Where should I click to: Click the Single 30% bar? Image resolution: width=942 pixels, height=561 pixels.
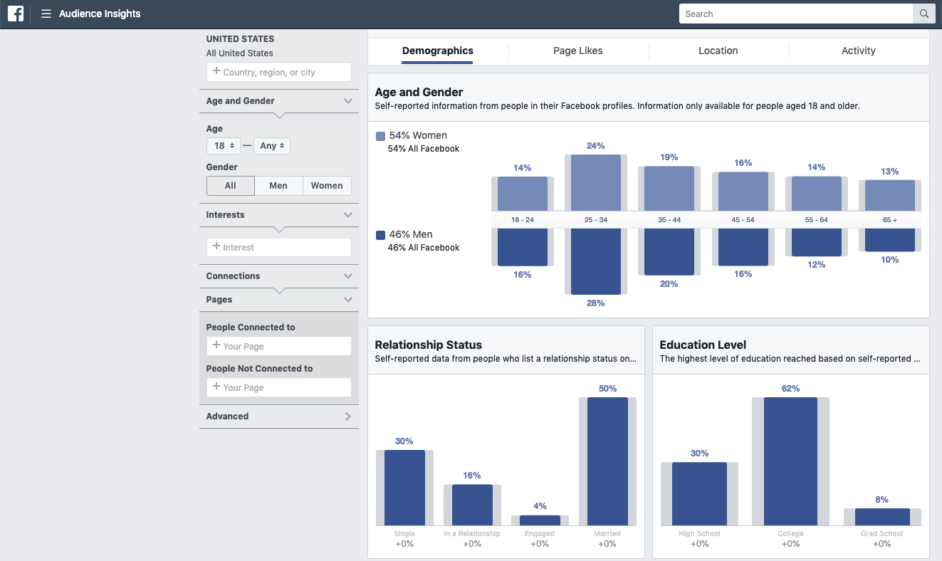[x=404, y=488]
